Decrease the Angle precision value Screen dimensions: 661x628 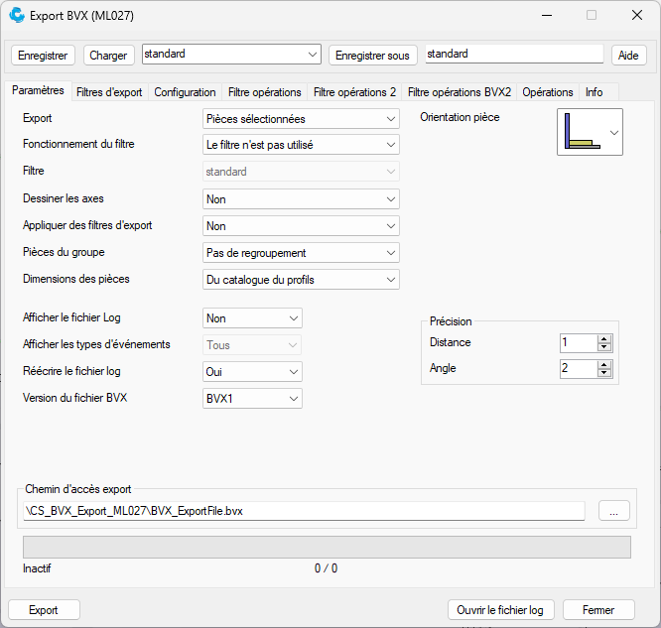point(604,373)
